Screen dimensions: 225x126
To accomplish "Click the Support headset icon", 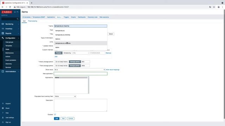I will point(3,104).
